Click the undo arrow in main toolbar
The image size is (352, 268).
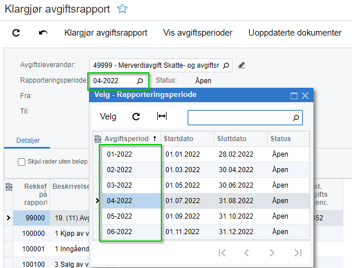point(43,33)
